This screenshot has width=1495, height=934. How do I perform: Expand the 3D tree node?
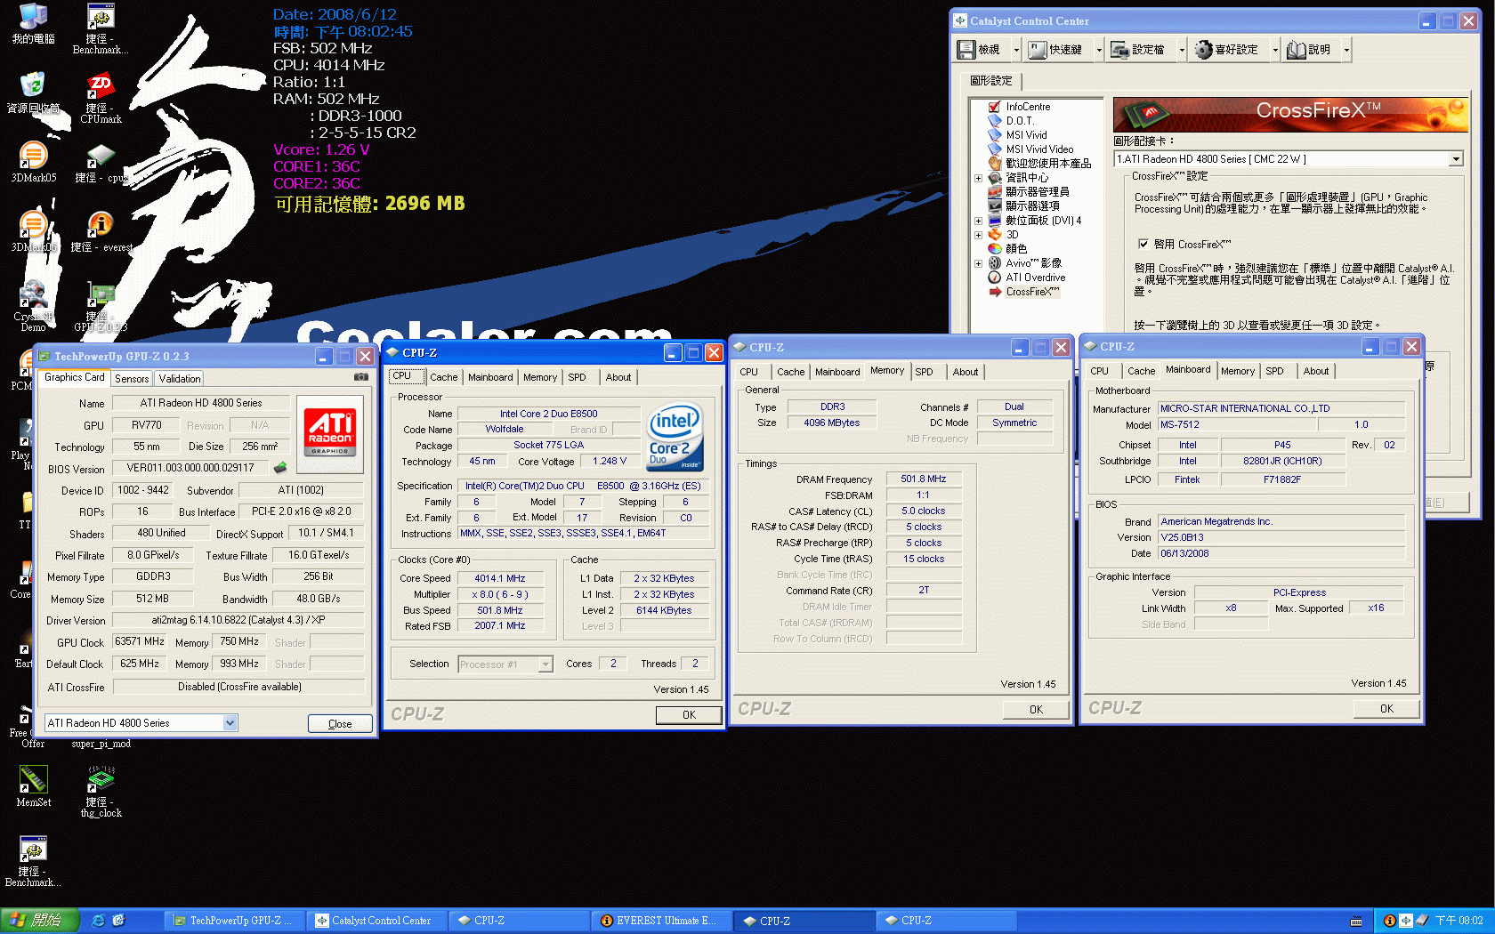coord(978,235)
